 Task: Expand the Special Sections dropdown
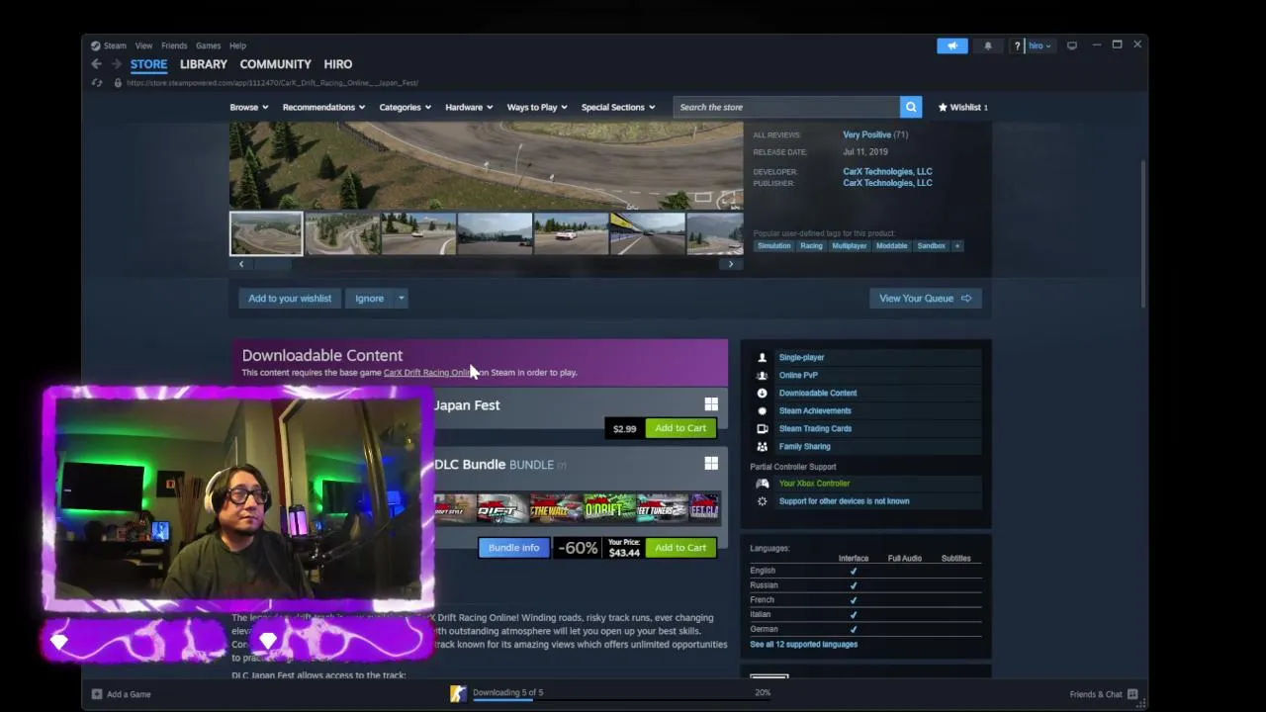pyautogui.click(x=618, y=107)
